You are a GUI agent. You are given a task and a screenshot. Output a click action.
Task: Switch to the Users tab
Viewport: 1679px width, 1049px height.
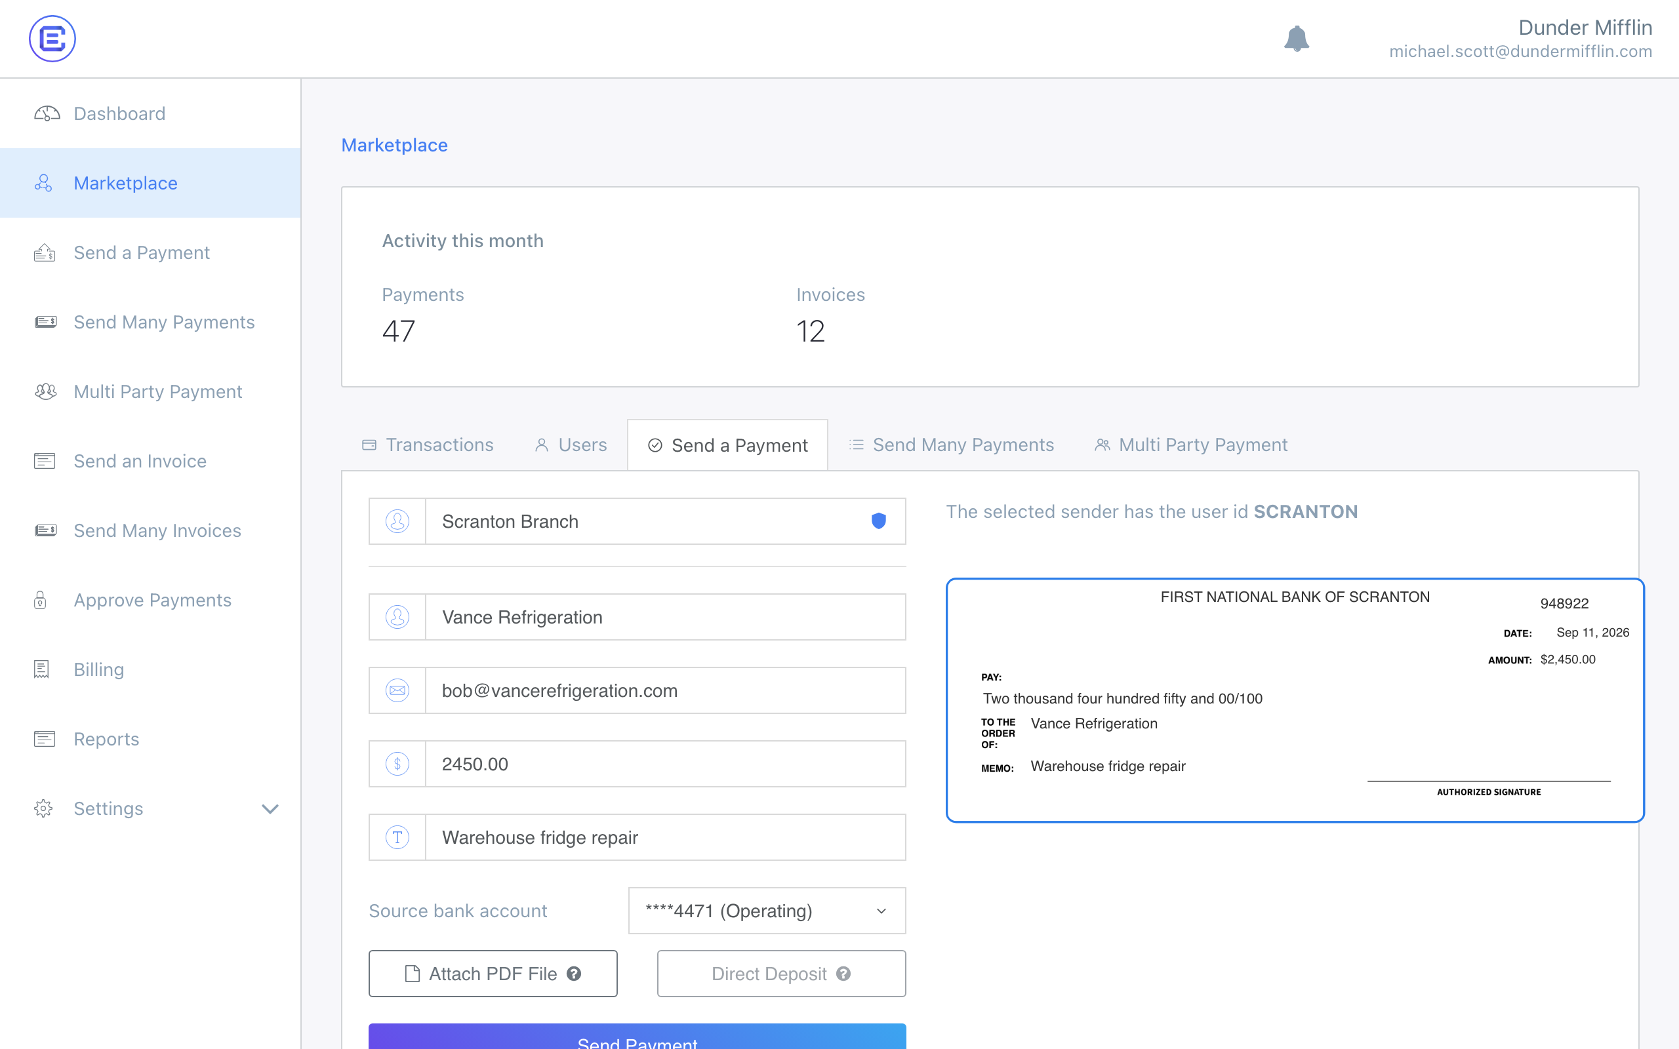pyautogui.click(x=571, y=445)
